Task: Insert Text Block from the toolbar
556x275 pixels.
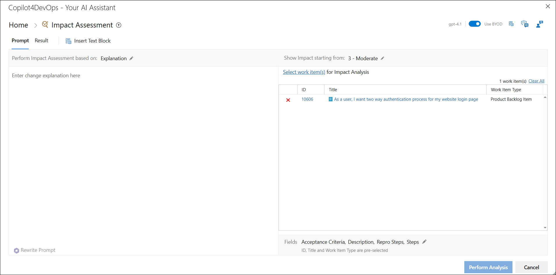Action: (88, 41)
